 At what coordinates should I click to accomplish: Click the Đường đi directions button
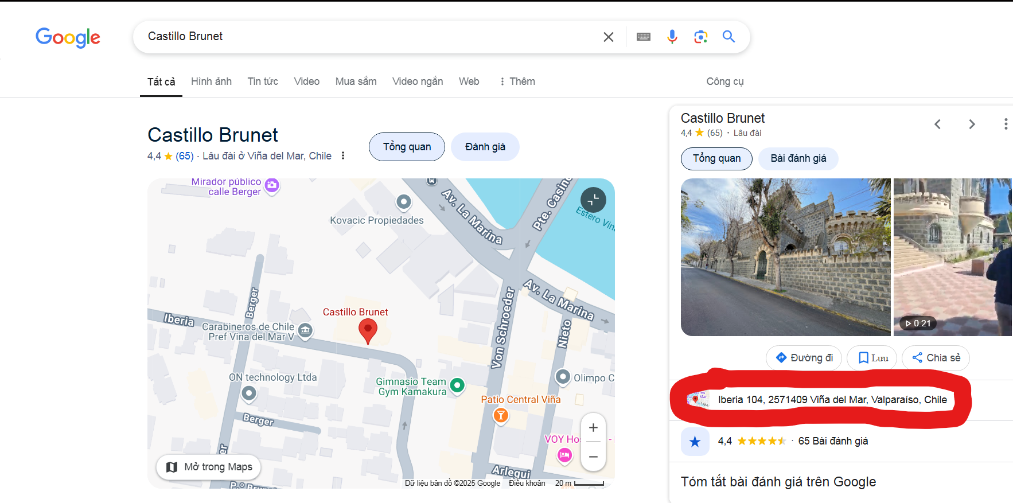804,358
